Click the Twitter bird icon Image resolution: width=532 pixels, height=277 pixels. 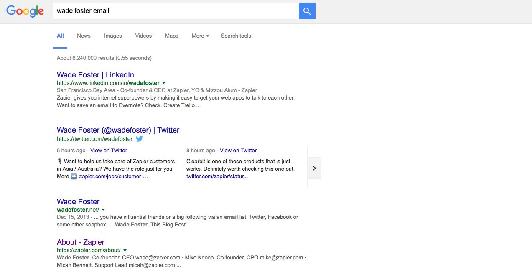(139, 139)
